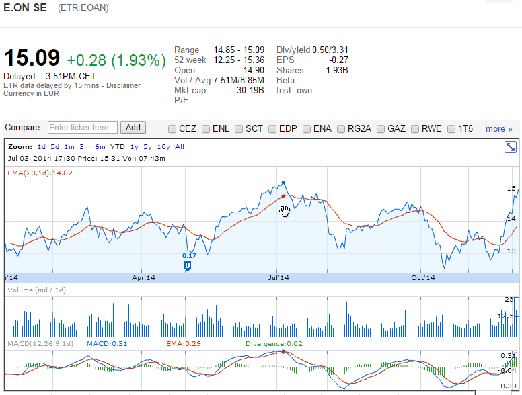Set chart zoom to 5d
Viewport: 522px width, 395px height.
click(54, 147)
